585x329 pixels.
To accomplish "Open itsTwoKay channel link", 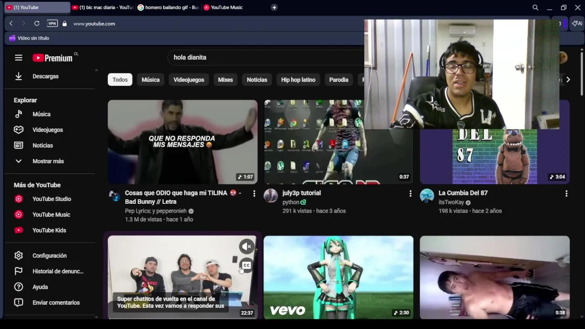I will tap(451, 202).
